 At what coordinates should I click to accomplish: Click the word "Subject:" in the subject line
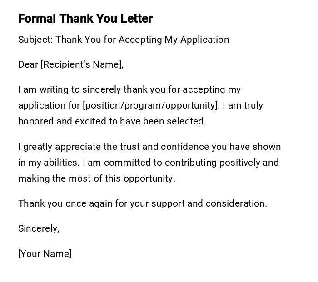(35, 40)
